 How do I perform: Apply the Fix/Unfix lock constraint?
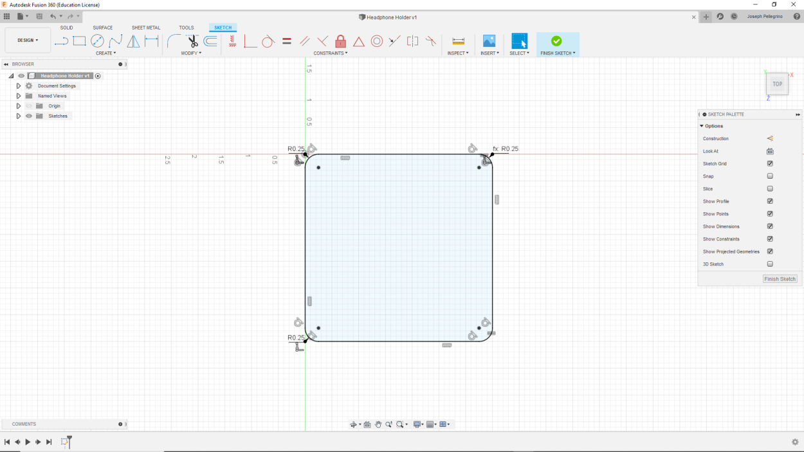coord(340,41)
